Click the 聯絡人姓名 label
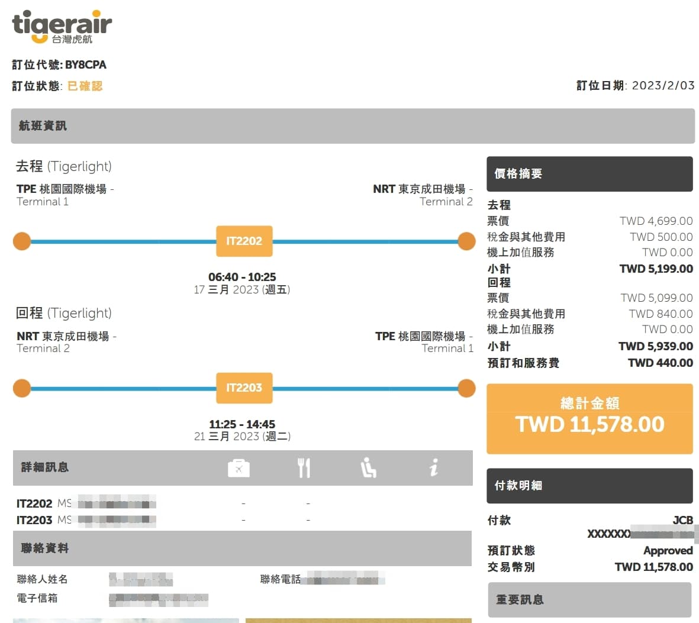The height and width of the screenshot is (623, 699). pyautogui.click(x=43, y=579)
